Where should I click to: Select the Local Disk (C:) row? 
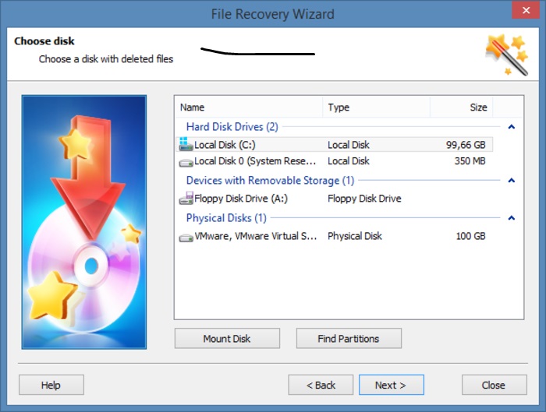[334, 144]
